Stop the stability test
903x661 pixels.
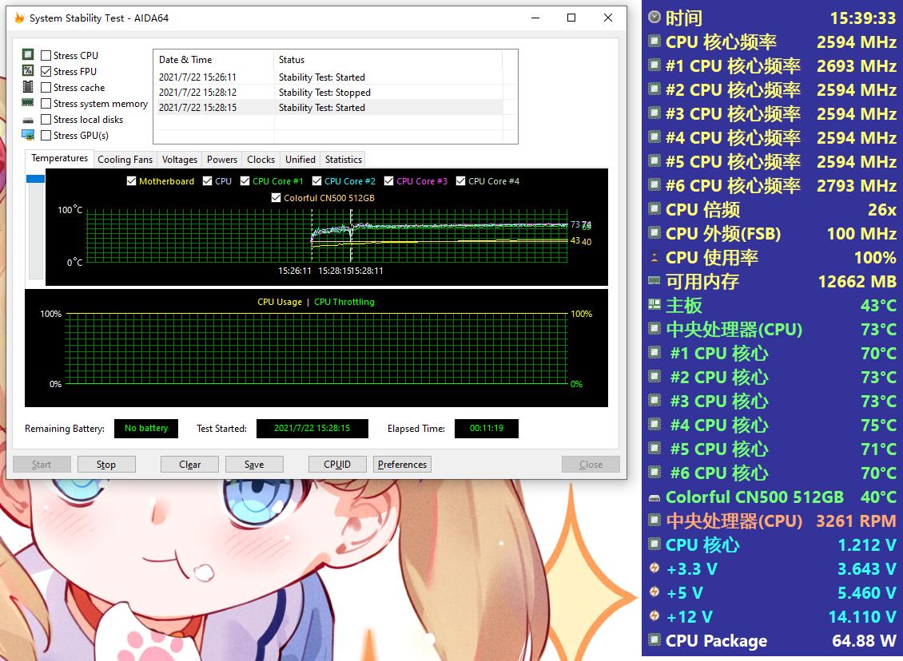(x=106, y=465)
